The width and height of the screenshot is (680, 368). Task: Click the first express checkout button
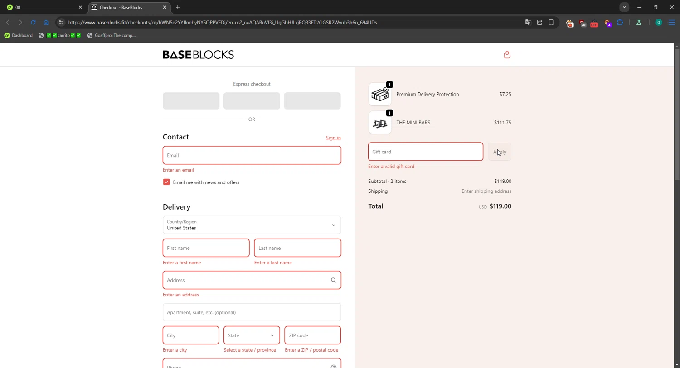pos(191,101)
